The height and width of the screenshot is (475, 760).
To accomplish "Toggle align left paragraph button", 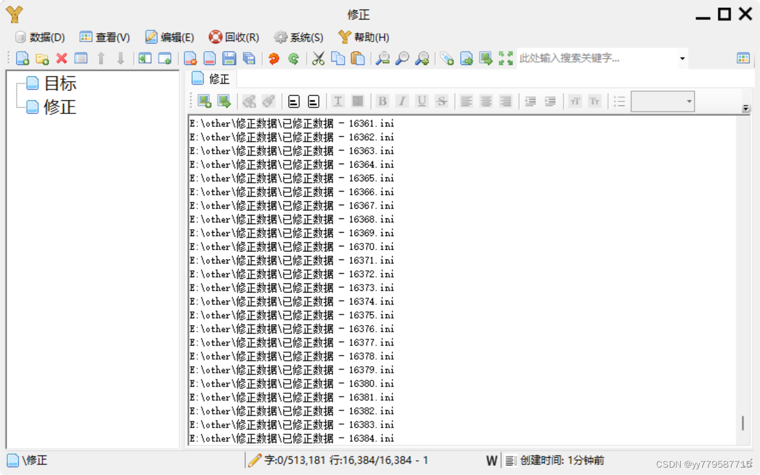I will 467,102.
